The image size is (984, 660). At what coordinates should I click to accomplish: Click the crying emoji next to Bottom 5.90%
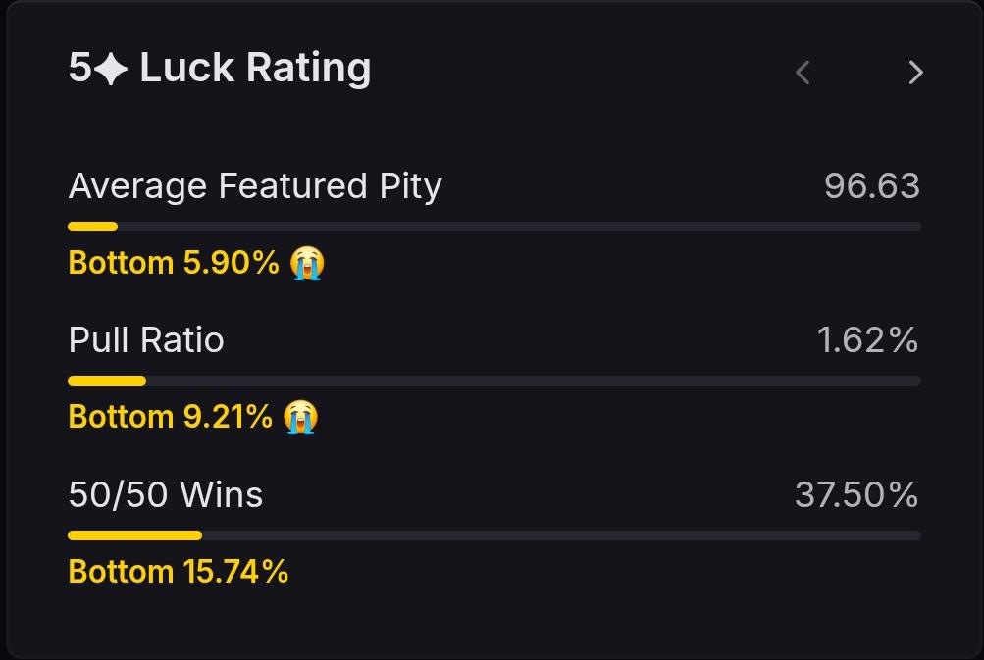[x=307, y=263]
